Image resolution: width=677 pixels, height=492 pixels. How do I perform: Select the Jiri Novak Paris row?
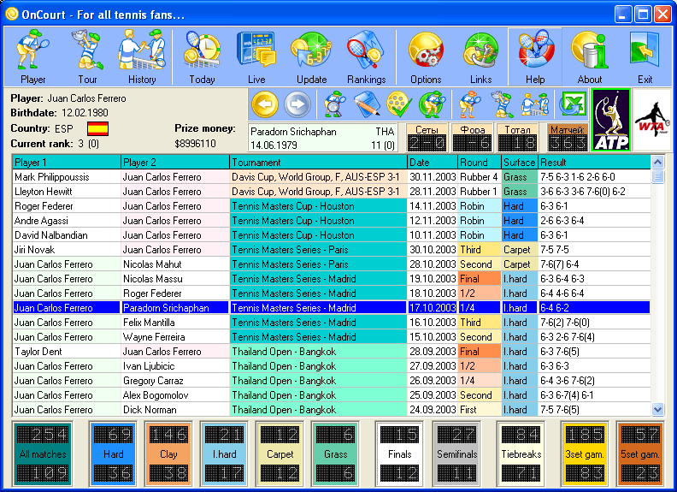coord(331,250)
